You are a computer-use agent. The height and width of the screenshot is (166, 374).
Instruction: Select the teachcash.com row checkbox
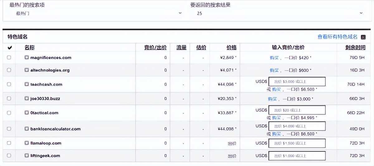tap(9, 84)
